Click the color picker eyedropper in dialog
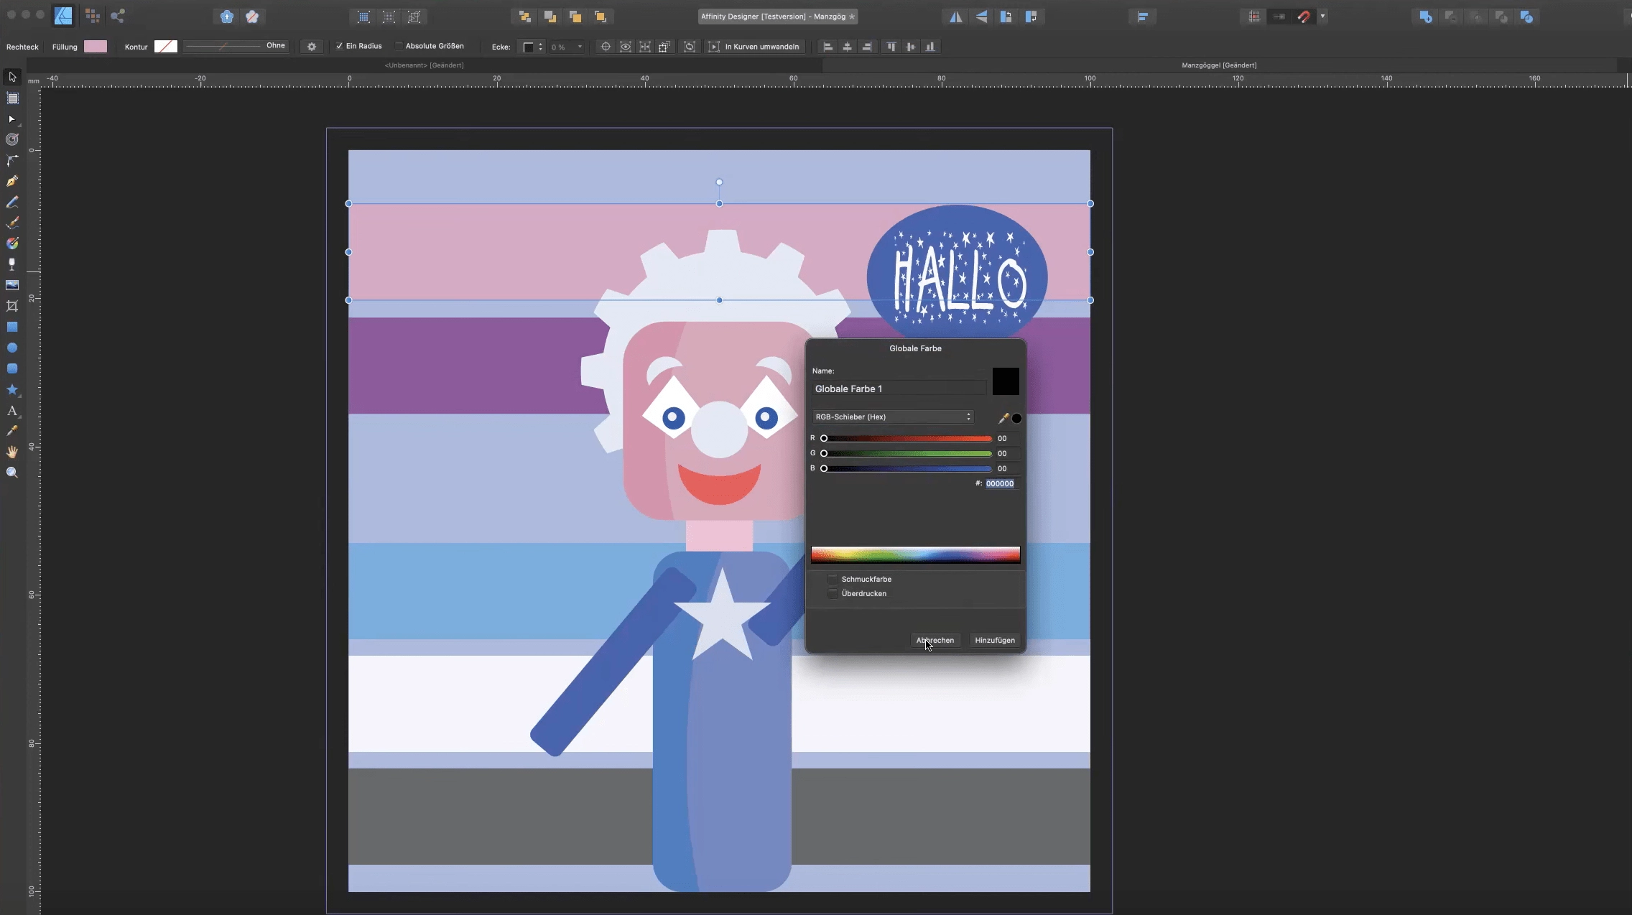Image resolution: width=1632 pixels, height=915 pixels. pos(1003,418)
